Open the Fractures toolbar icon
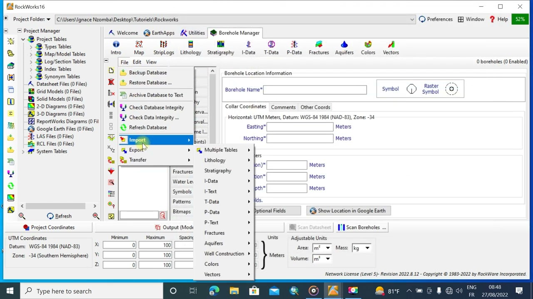The height and width of the screenshot is (299, 533). (319, 47)
